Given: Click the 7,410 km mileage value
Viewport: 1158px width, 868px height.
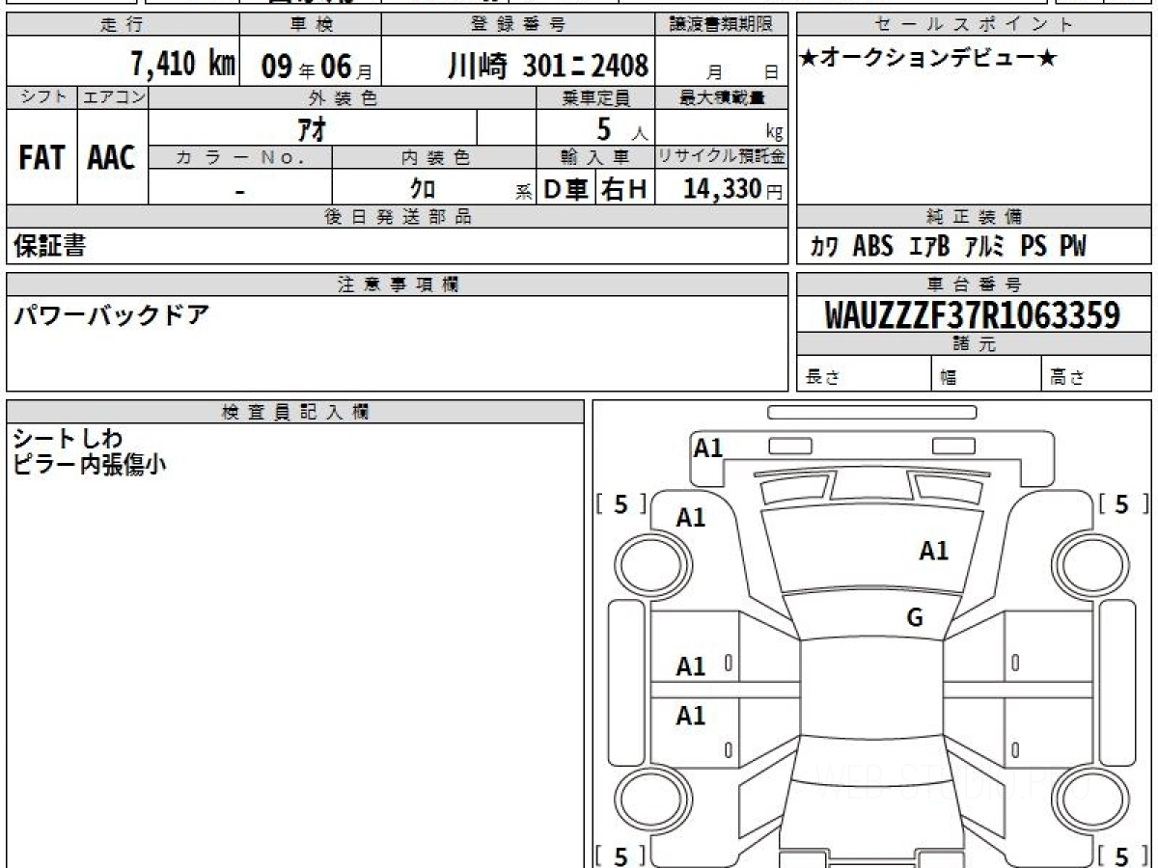Looking at the screenshot, I should (182, 66).
